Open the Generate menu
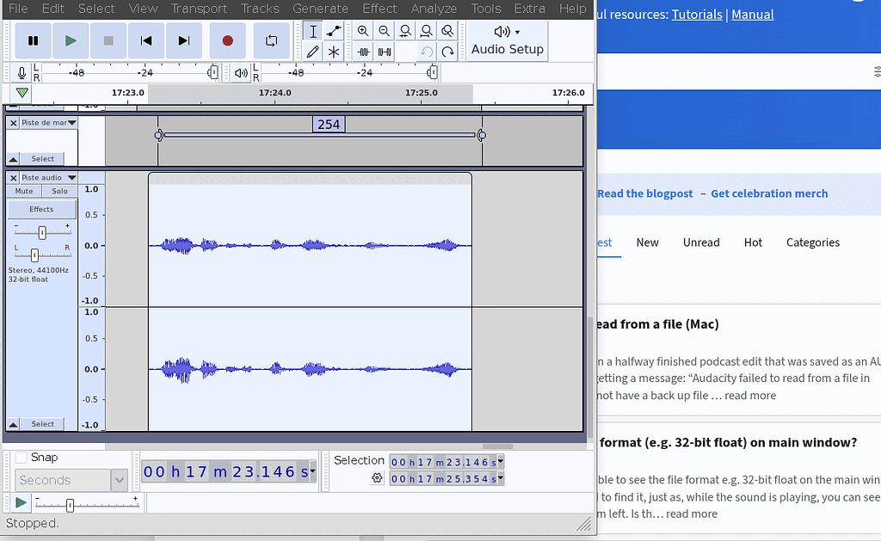This screenshot has width=881, height=541. (320, 9)
